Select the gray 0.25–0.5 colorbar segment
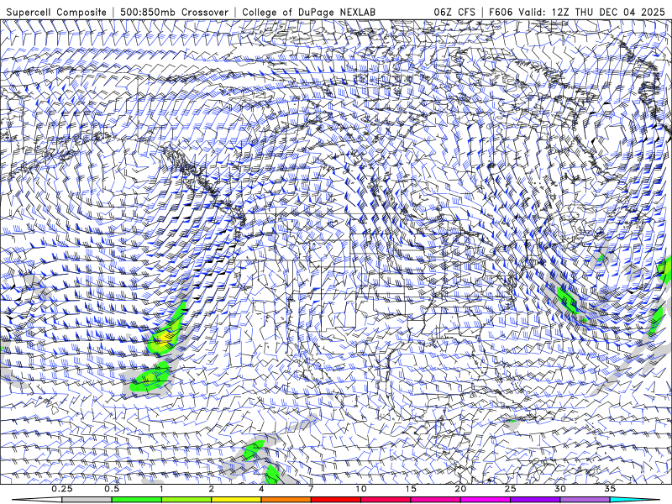 tap(87, 500)
